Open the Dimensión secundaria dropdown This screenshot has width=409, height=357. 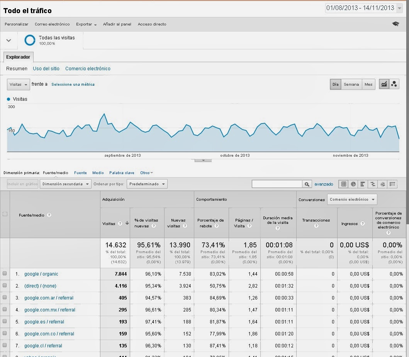pyautogui.click(x=66, y=184)
